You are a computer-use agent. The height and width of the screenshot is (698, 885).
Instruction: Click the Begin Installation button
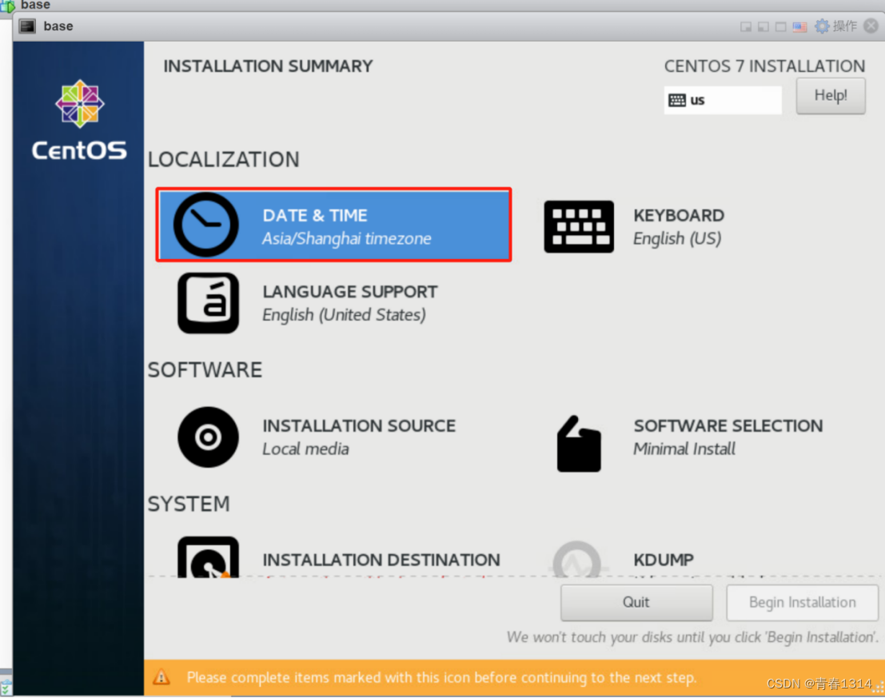[x=802, y=603]
